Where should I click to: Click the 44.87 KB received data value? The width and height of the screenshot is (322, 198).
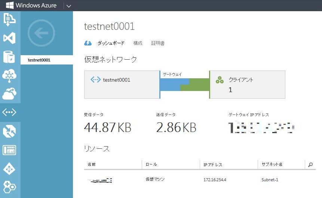pyautogui.click(x=108, y=128)
